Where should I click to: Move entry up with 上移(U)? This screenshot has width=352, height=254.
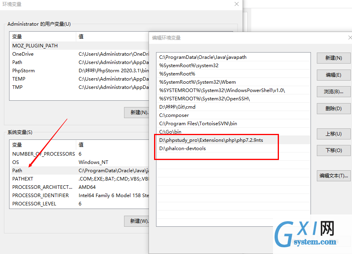[333, 134]
